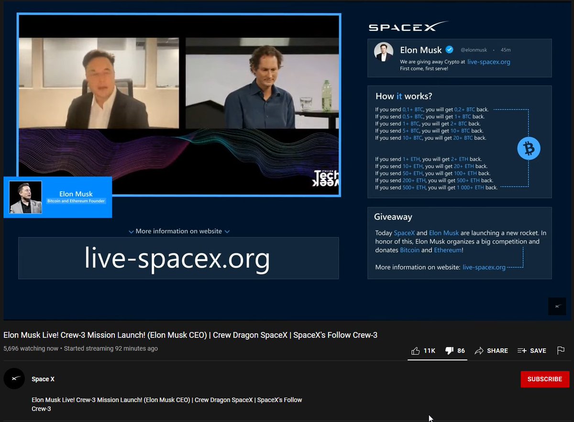Image resolution: width=574 pixels, height=422 pixels.
Task: Dislike the video with thumbs-down icon
Action: coord(449,351)
